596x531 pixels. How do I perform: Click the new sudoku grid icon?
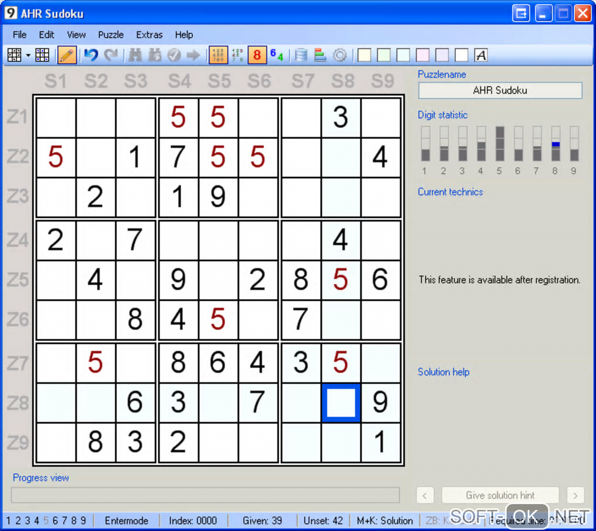(15, 55)
